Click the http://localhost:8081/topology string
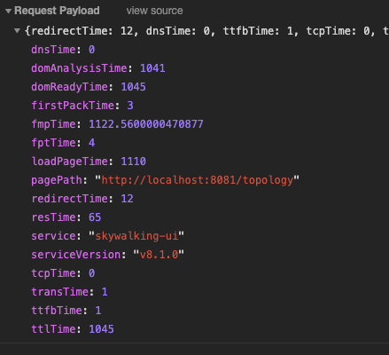The height and width of the screenshot is (355, 389). pos(197,180)
